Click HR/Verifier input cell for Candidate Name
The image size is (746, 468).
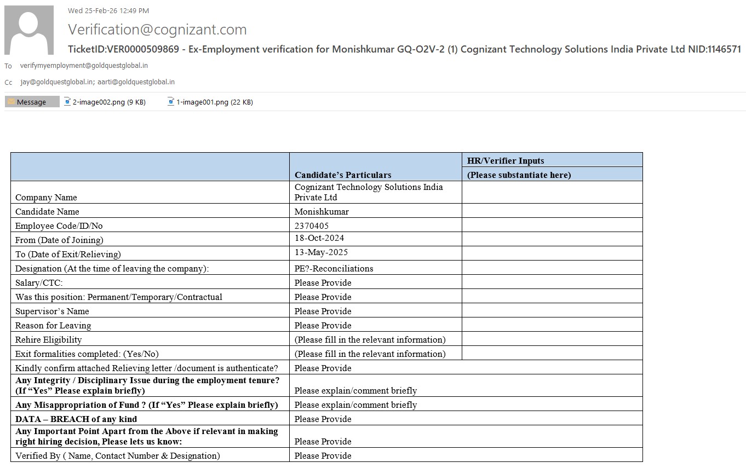[x=552, y=211]
